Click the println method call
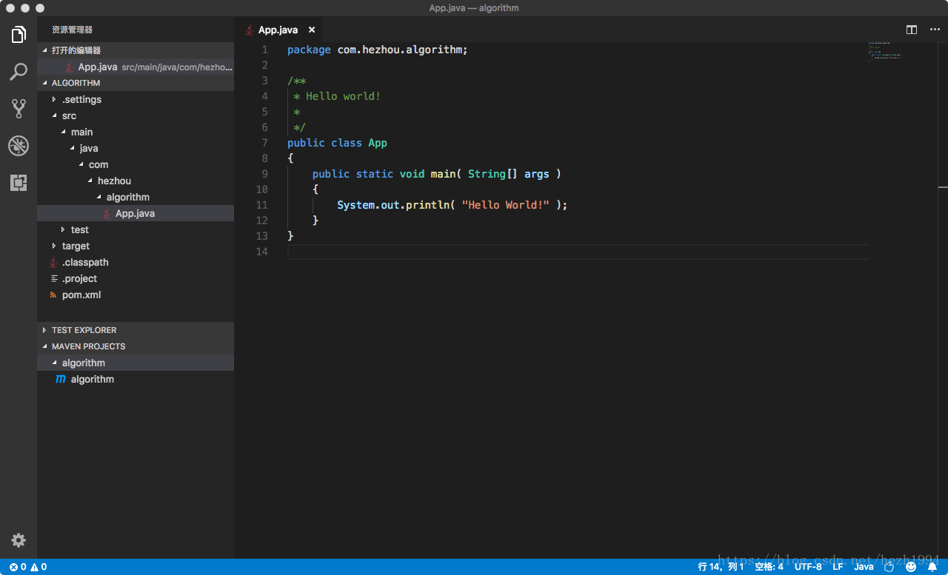 click(x=427, y=205)
